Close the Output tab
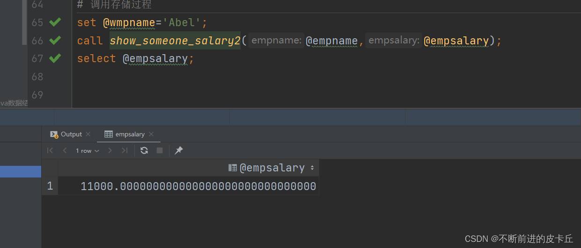 click(88, 134)
